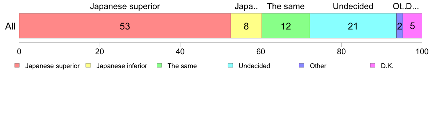Select the blue bar segment showing 2
Screen dimensions: 432x134
click(400, 25)
